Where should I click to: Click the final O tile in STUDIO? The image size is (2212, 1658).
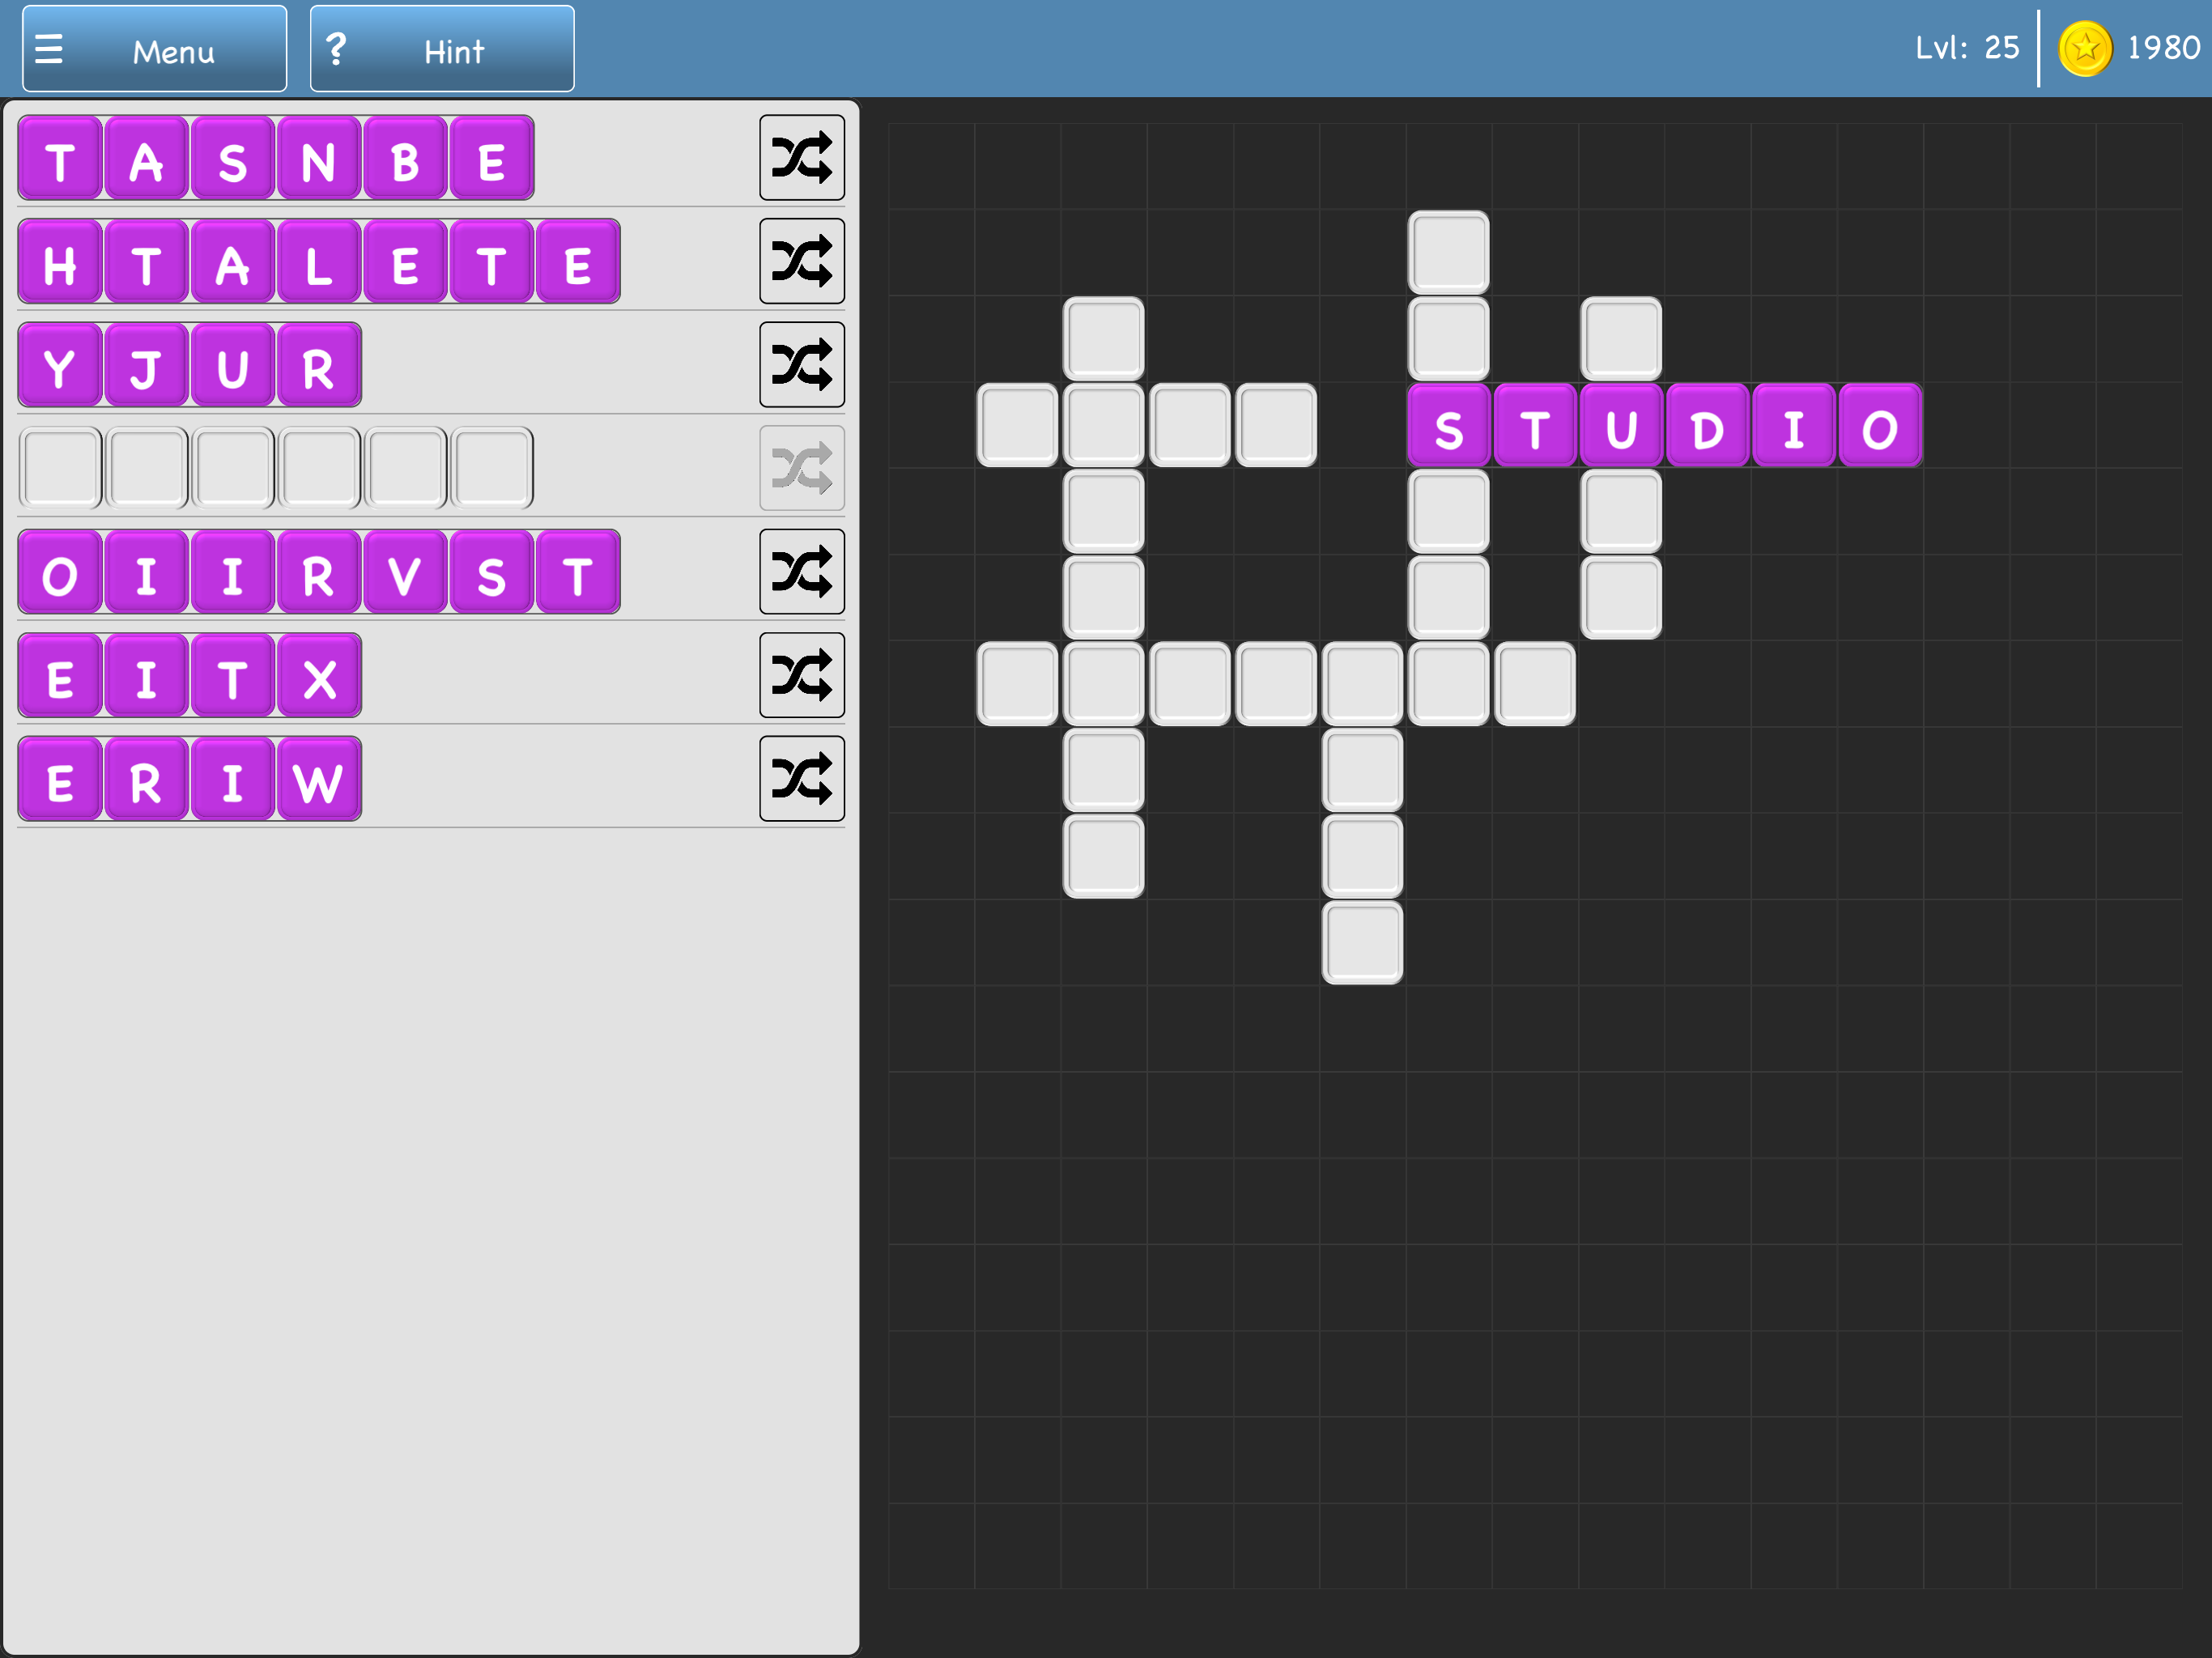point(1880,425)
